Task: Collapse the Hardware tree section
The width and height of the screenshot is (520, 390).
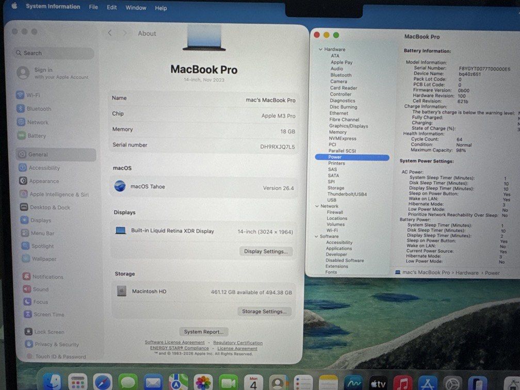Action: 320,50
